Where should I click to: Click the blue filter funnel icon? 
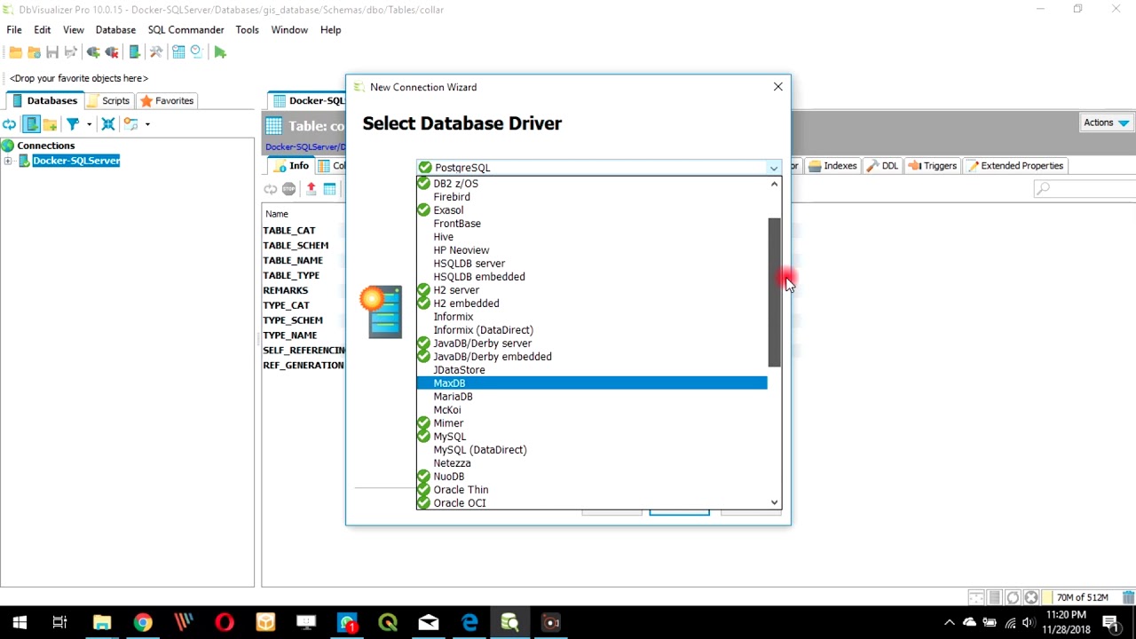point(73,124)
